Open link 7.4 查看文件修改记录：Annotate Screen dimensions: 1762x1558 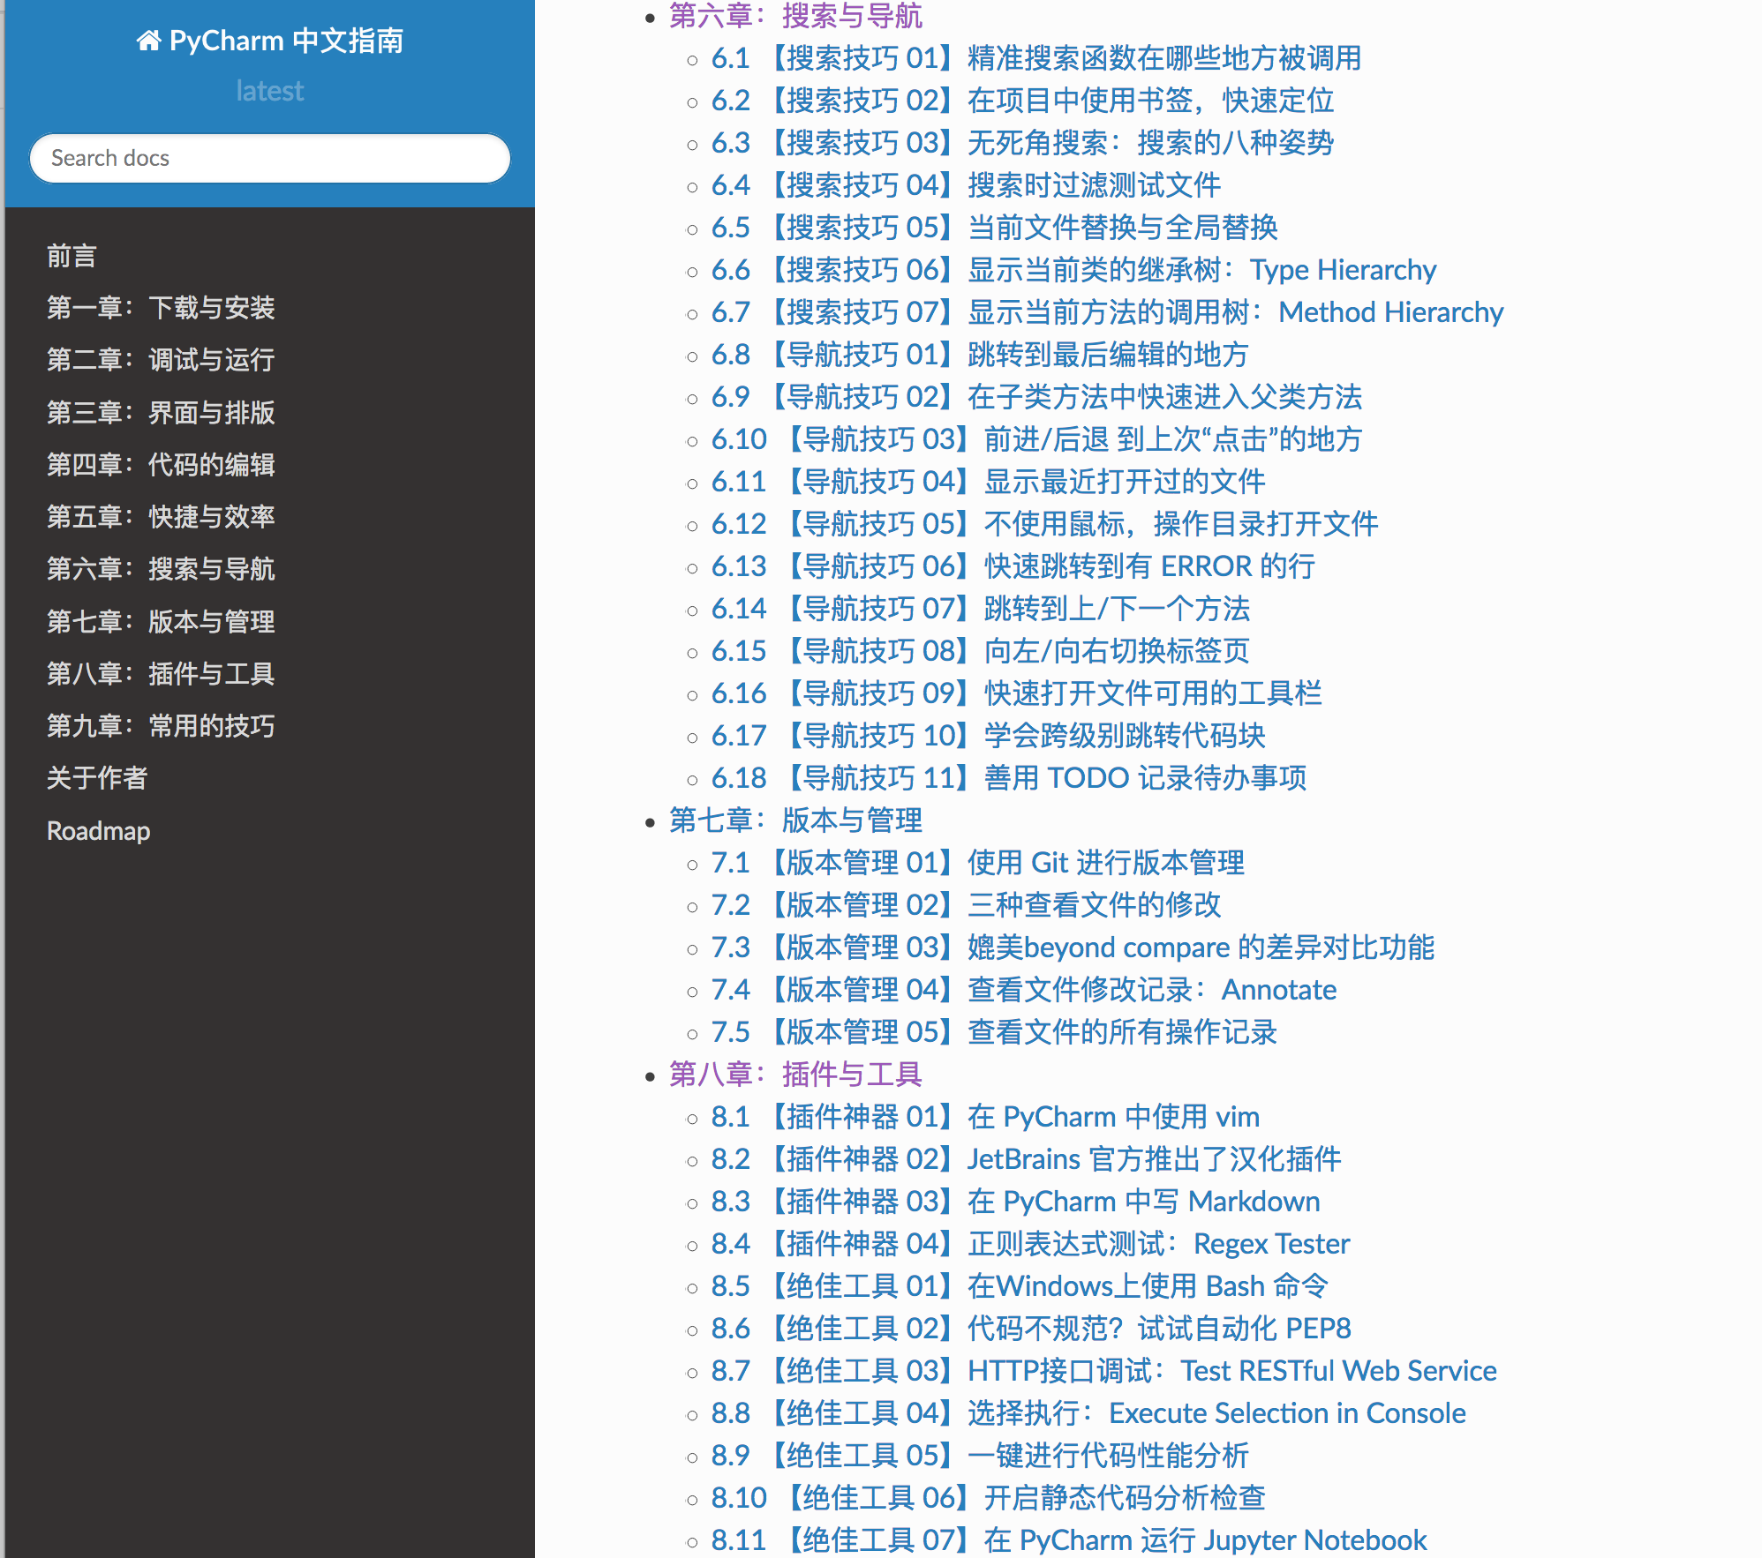(x=1024, y=990)
